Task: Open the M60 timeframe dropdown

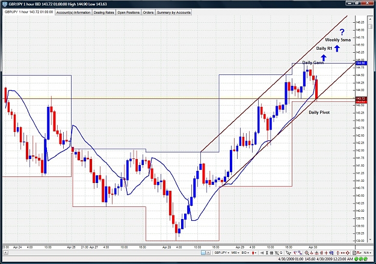Action: coord(235,253)
